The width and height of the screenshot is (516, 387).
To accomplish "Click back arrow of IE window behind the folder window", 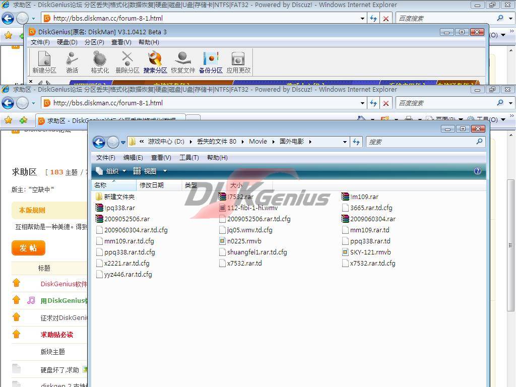I will click(x=8, y=103).
